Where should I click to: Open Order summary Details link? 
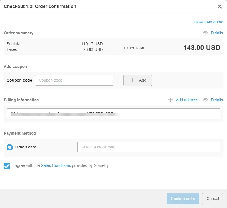point(217,33)
